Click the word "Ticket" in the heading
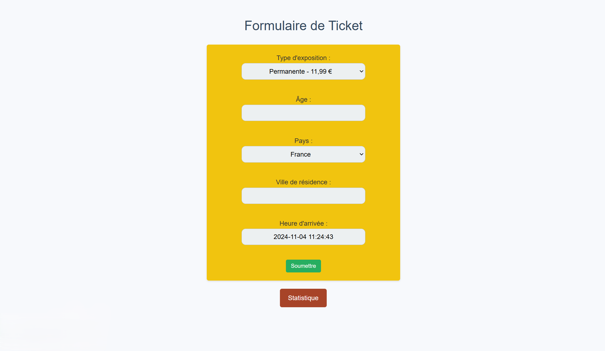This screenshot has width=605, height=351. [x=345, y=26]
